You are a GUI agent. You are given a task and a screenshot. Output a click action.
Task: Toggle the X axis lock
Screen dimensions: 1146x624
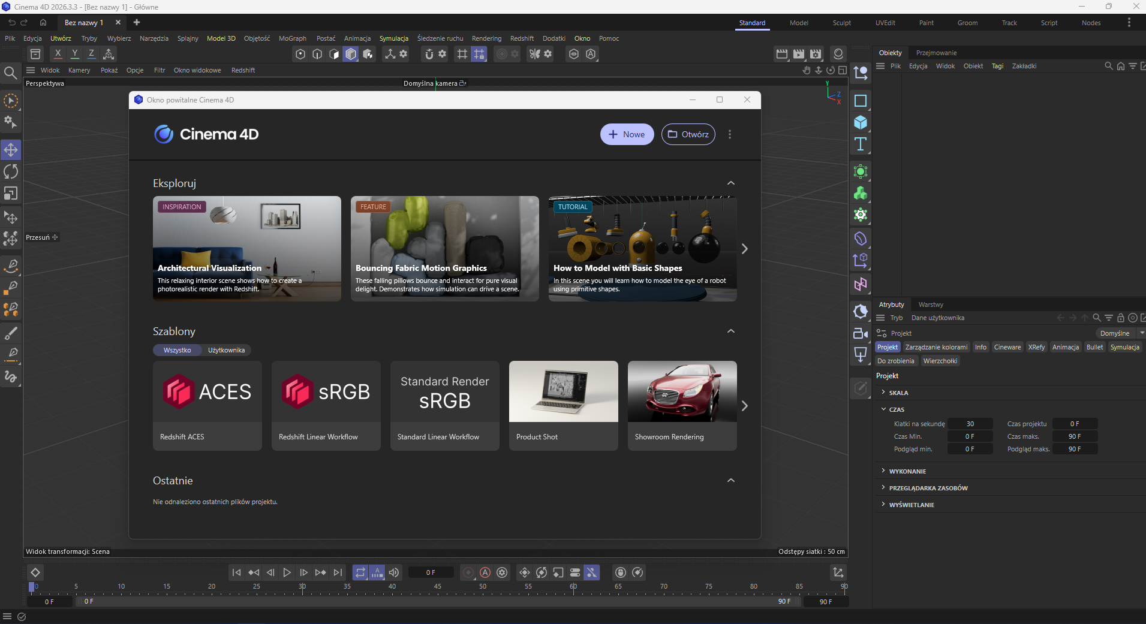58,54
